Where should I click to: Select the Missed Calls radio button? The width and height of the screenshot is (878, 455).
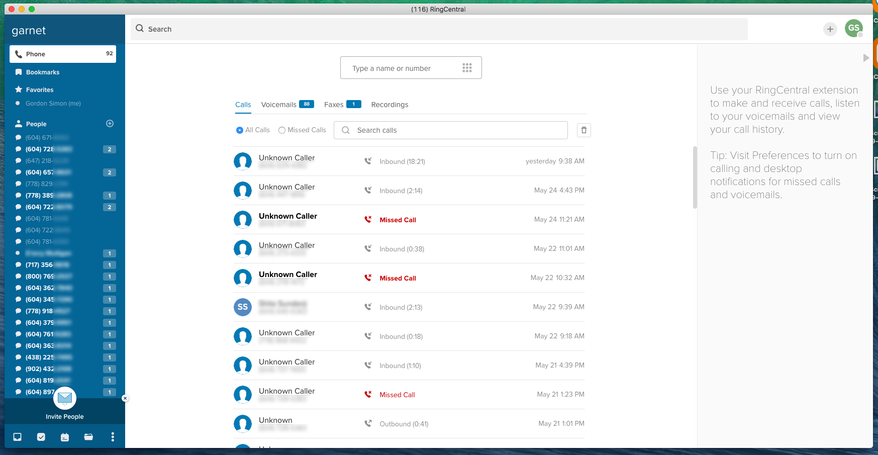click(282, 130)
